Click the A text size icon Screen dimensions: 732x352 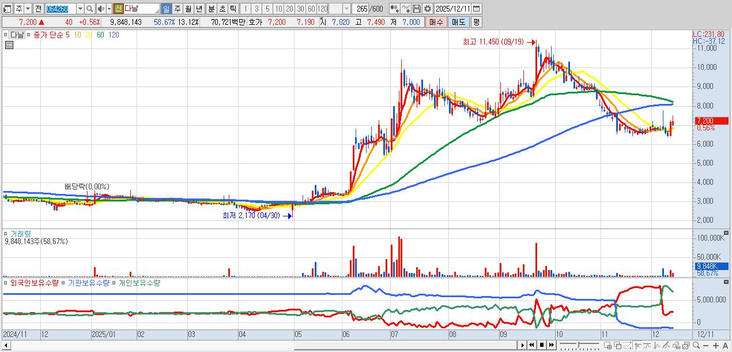tap(725, 346)
